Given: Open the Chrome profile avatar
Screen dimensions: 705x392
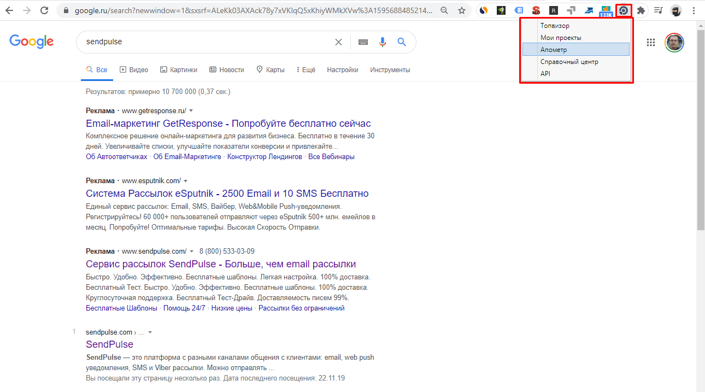Looking at the screenshot, I should [676, 10].
